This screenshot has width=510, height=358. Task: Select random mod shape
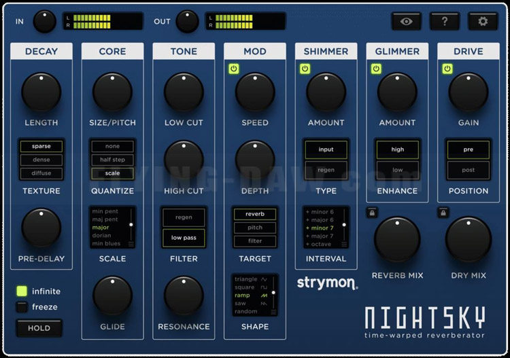coord(246,311)
